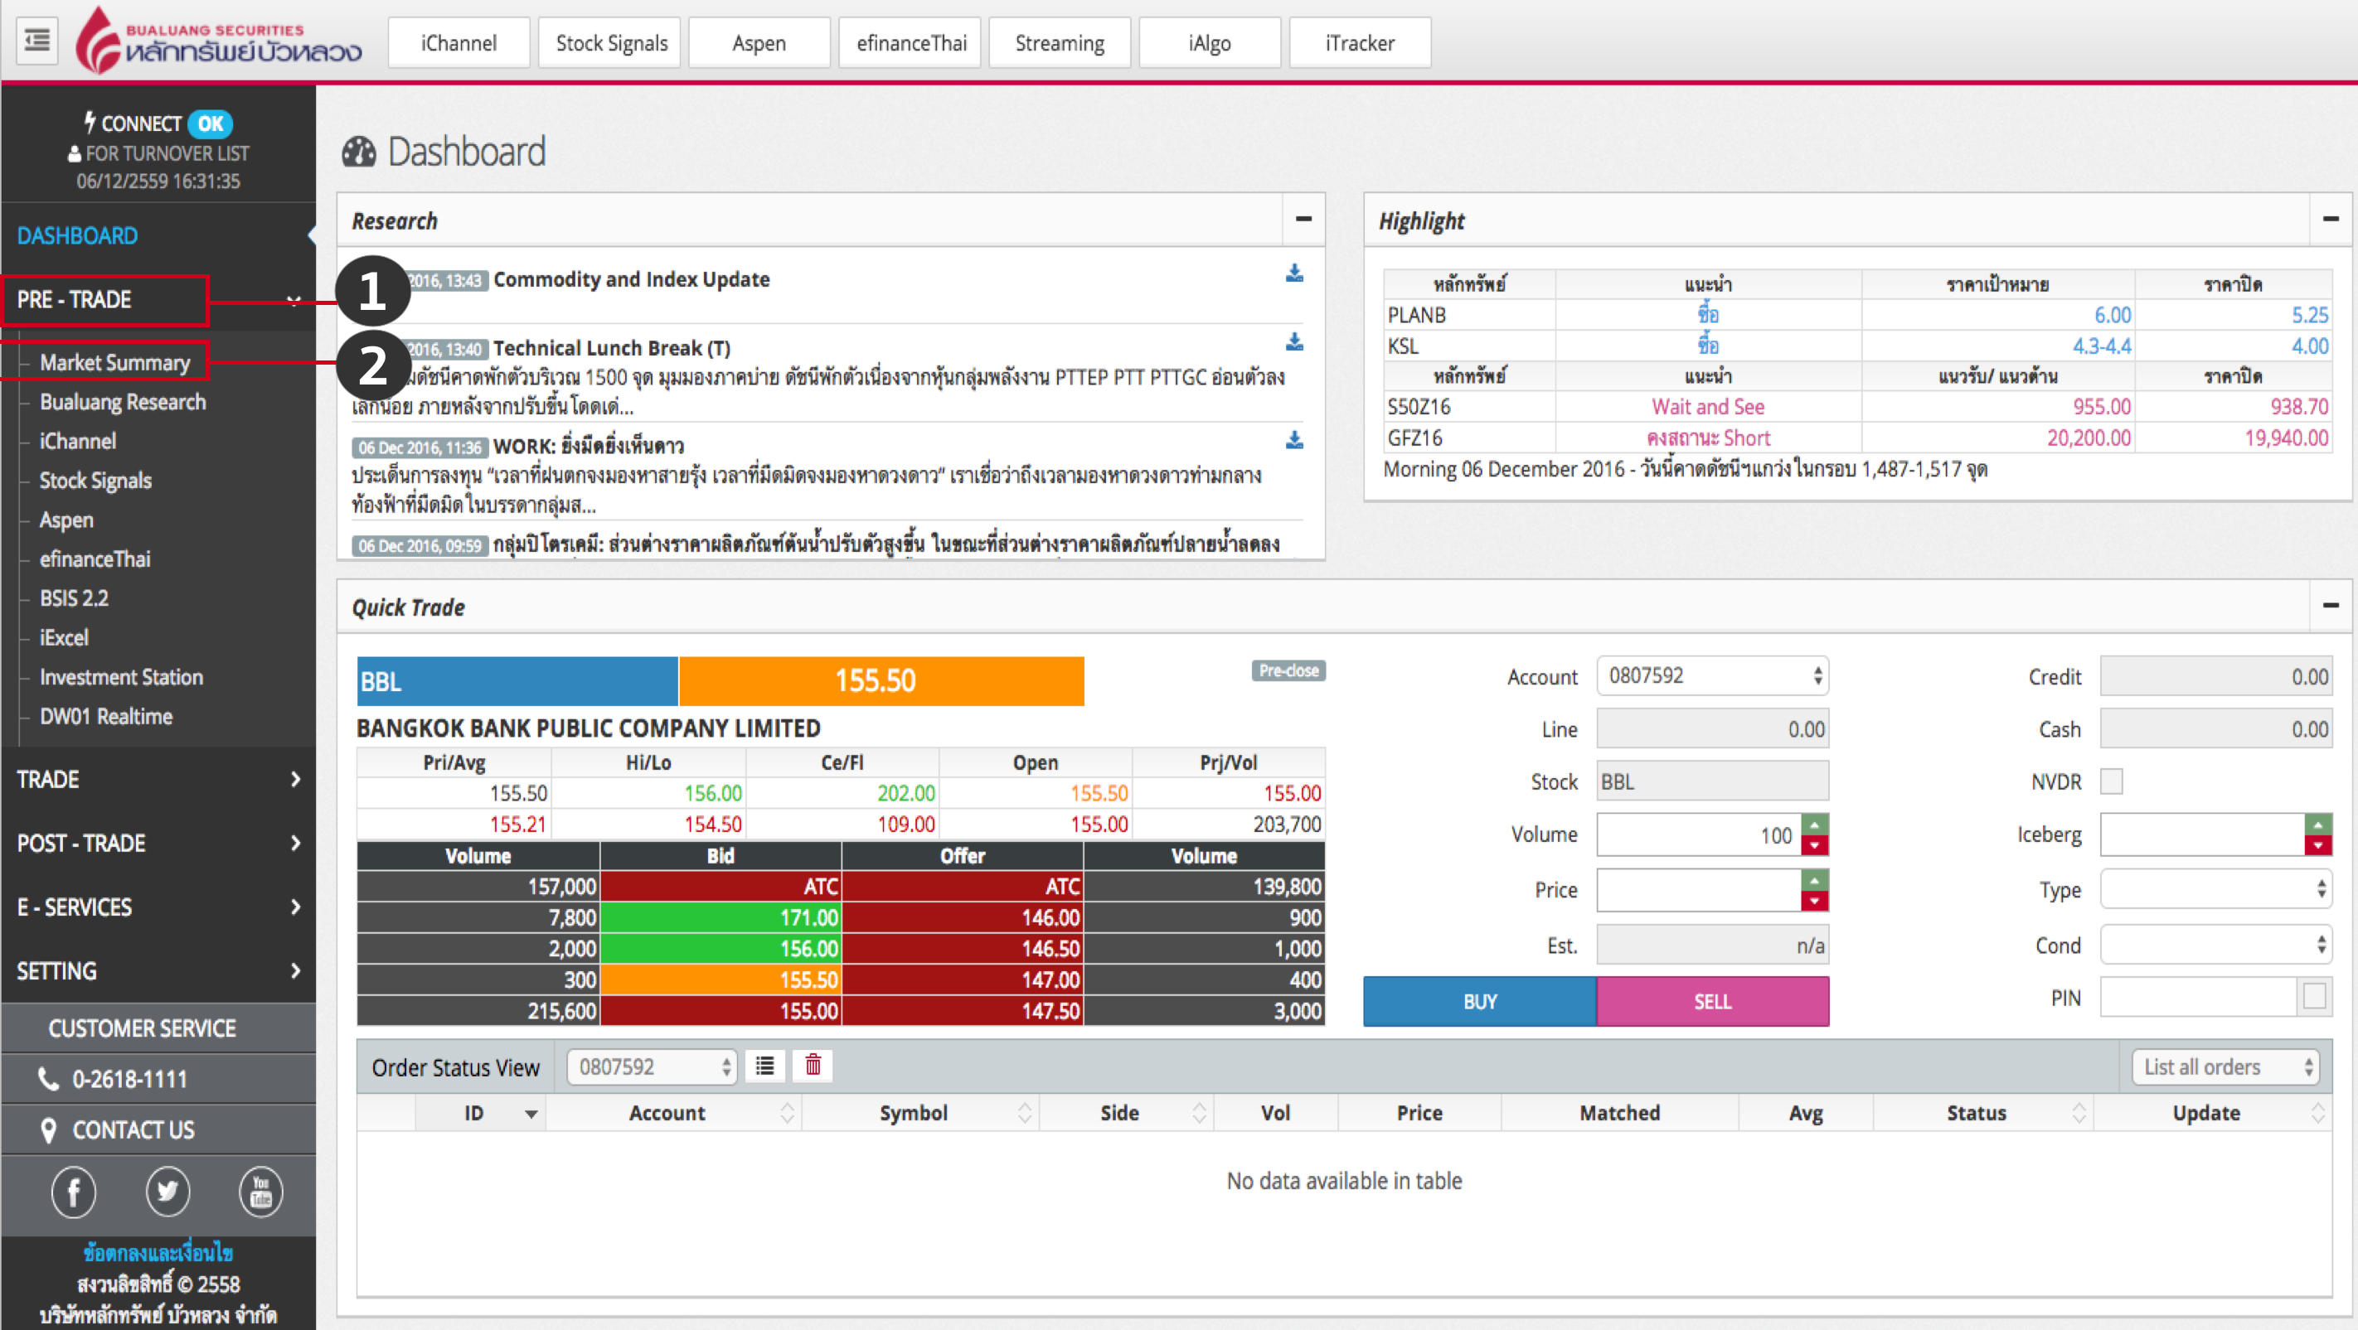Click the trash icon in Order Status View
The width and height of the screenshot is (2358, 1330).
[x=813, y=1066]
